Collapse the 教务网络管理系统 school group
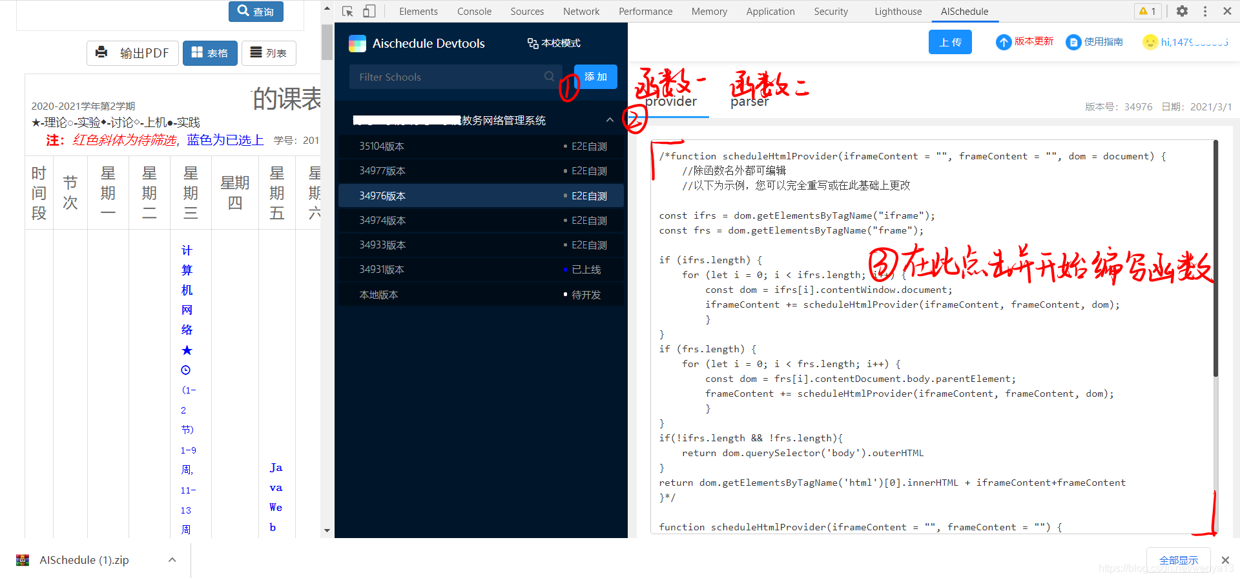 [x=609, y=120]
